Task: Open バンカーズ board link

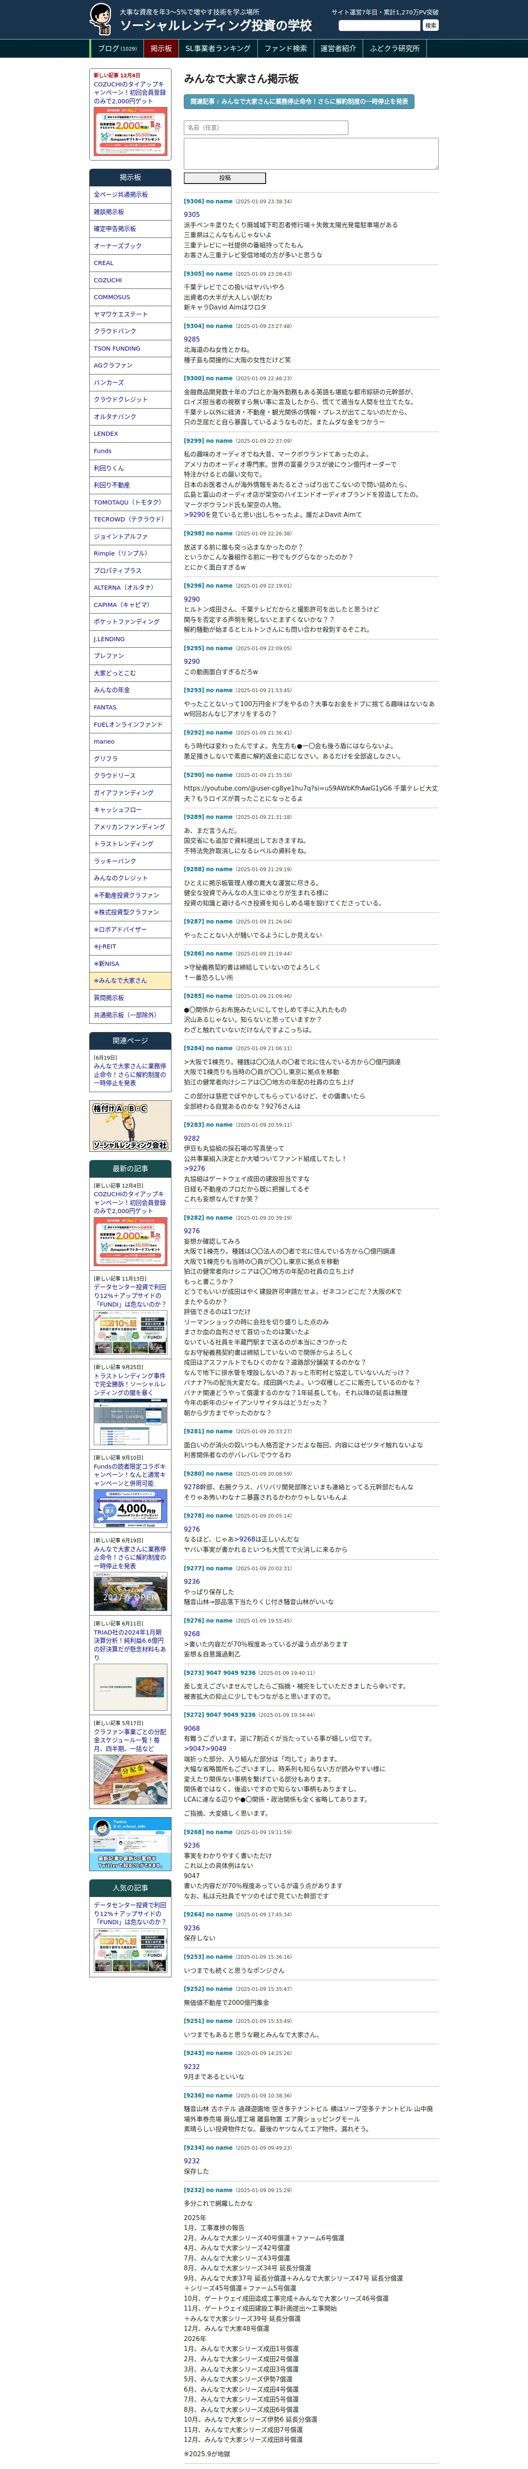Action: pos(130,382)
